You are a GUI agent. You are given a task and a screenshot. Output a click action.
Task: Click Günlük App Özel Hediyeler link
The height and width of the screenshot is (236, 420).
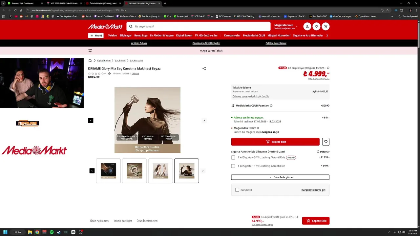click(206, 43)
